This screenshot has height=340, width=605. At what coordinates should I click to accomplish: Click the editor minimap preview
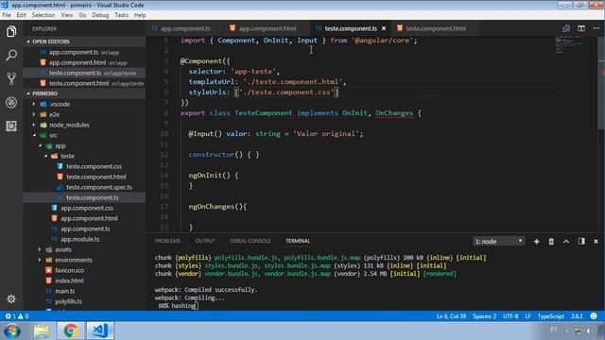coord(569,44)
